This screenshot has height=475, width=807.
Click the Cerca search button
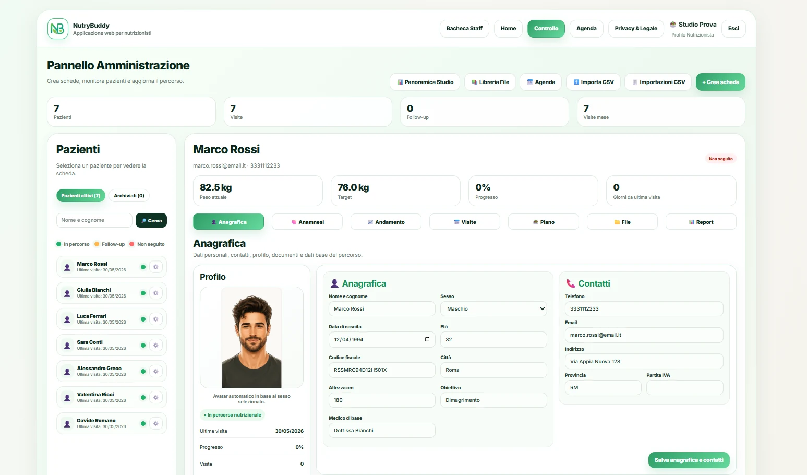tap(151, 220)
